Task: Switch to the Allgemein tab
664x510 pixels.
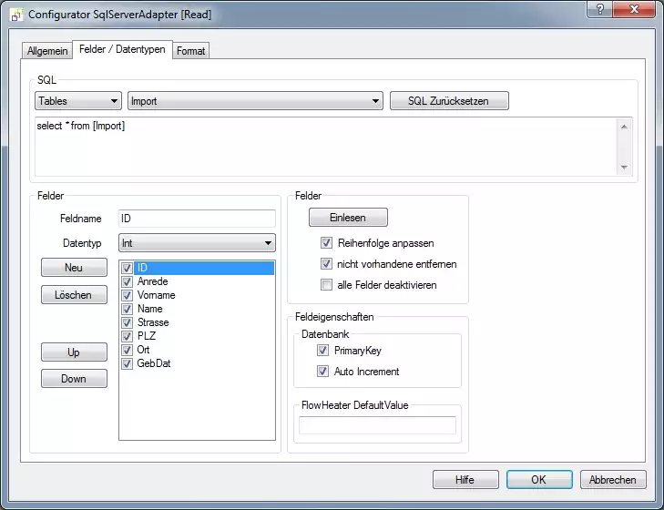Action: 46,51
